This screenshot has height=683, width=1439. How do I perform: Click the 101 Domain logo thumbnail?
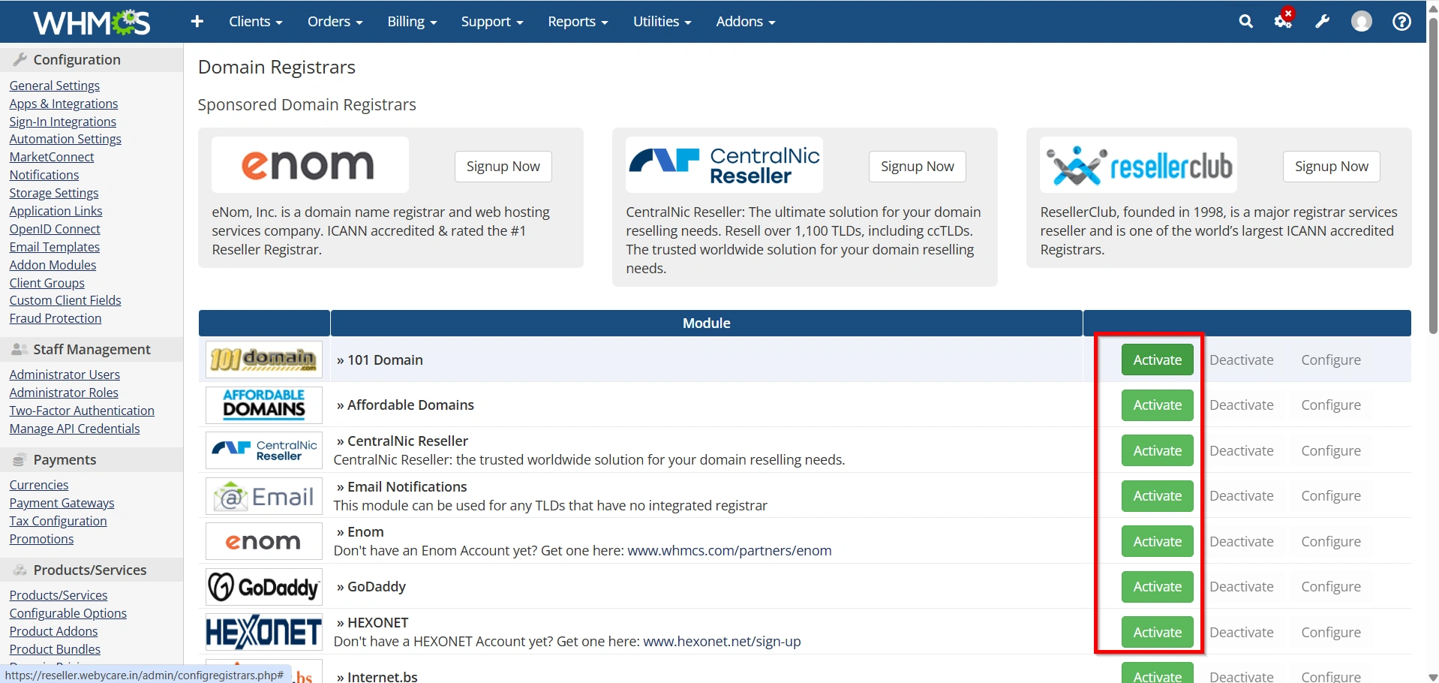(263, 360)
